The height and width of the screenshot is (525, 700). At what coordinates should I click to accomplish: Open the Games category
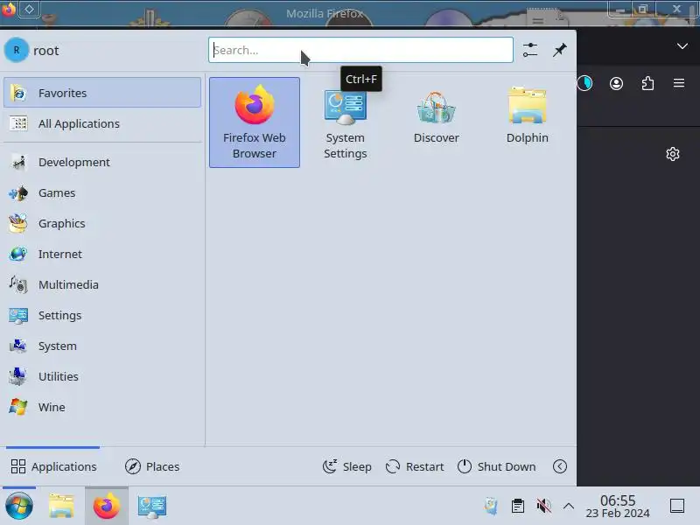pyautogui.click(x=102, y=192)
